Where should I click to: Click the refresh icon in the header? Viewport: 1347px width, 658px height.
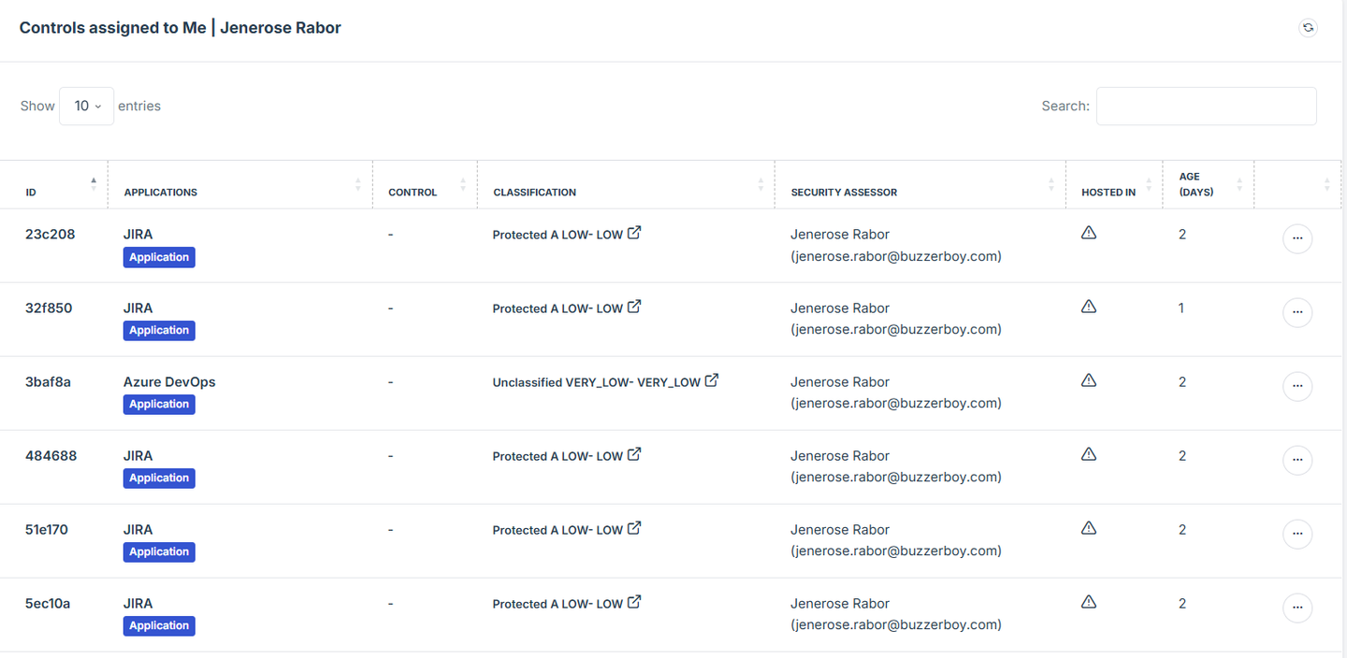[1308, 28]
